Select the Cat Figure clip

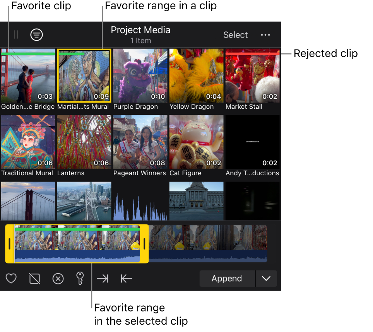[x=197, y=142]
